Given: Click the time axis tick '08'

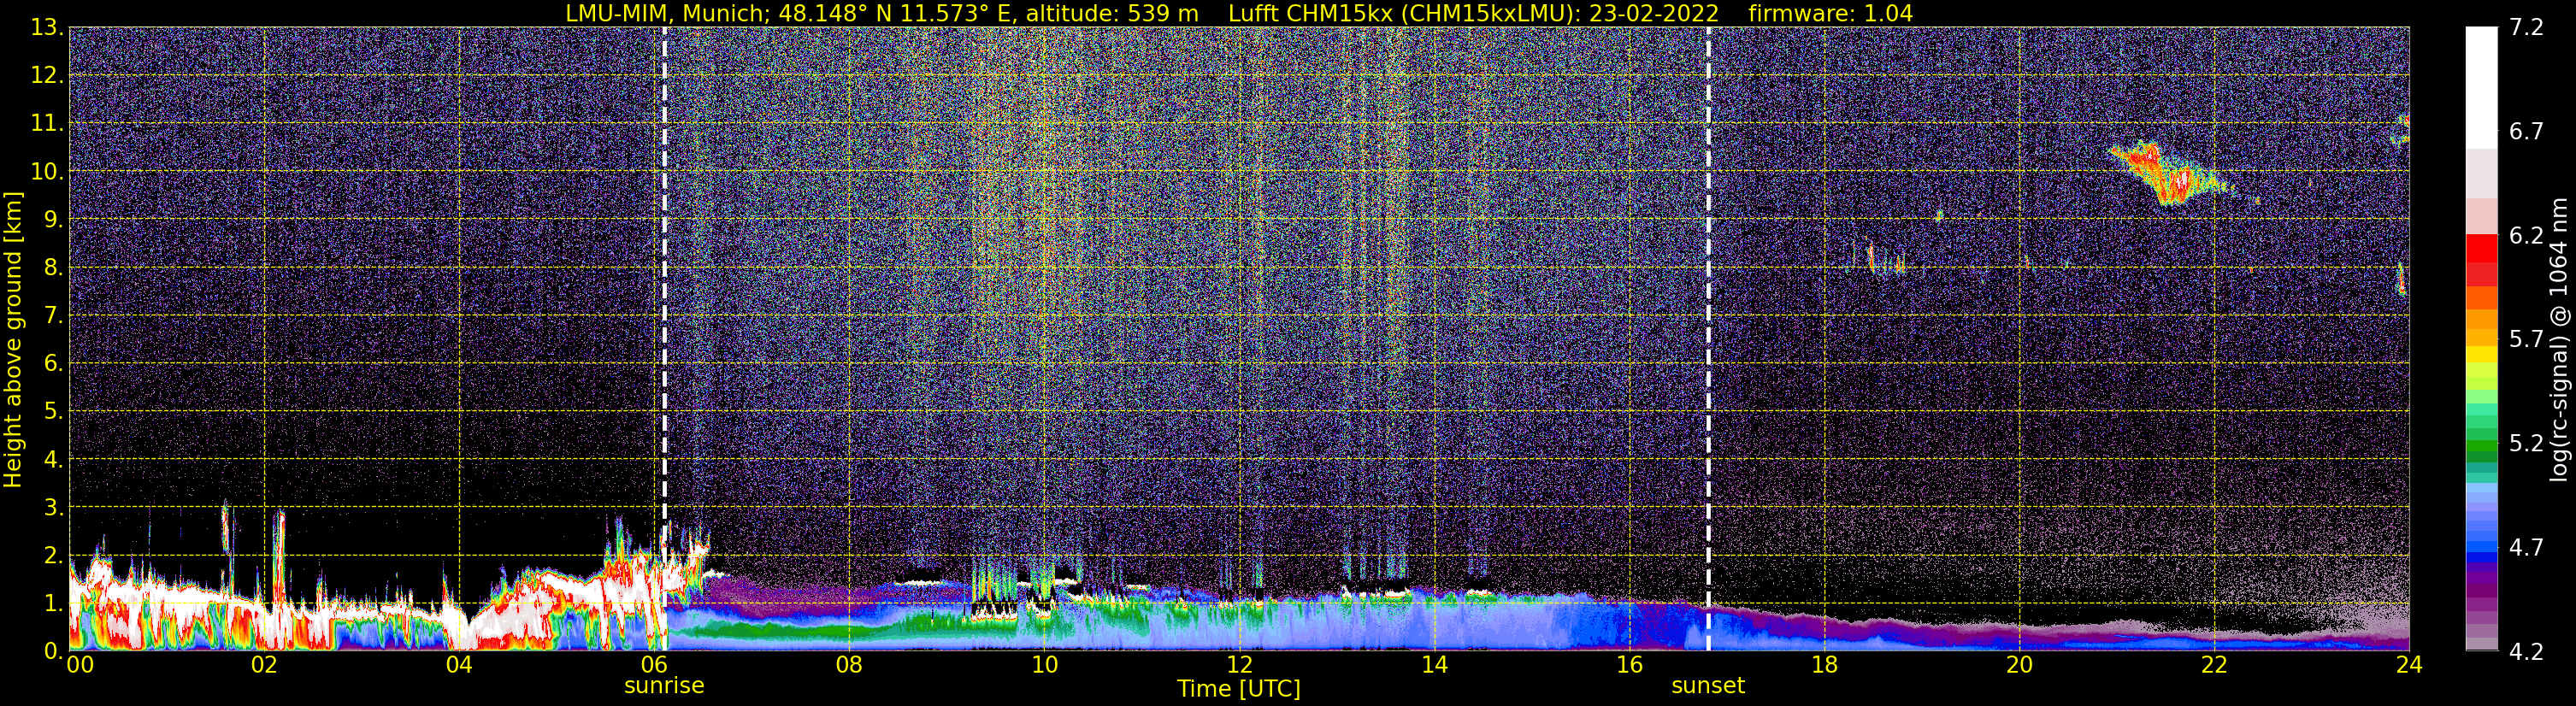Looking at the screenshot, I should click(849, 665).
